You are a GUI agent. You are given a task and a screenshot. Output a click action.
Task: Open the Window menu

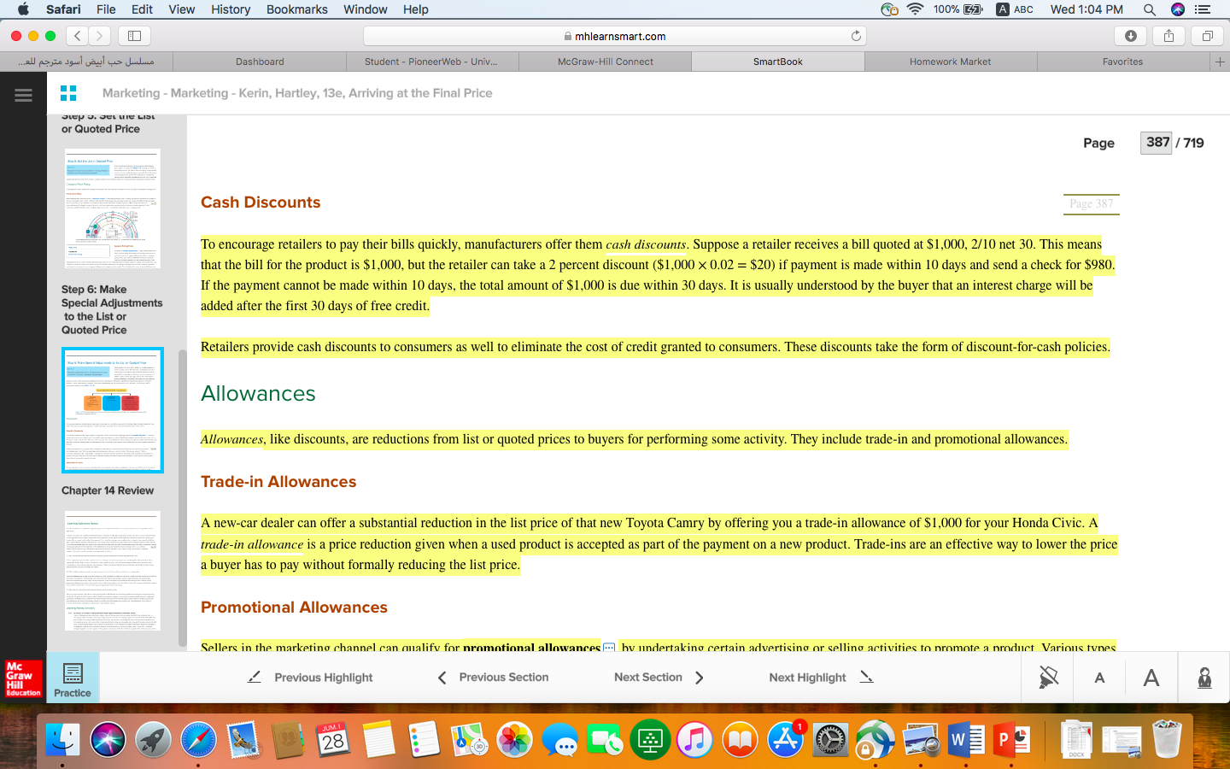pyautogui.click(x=366, y=9)
